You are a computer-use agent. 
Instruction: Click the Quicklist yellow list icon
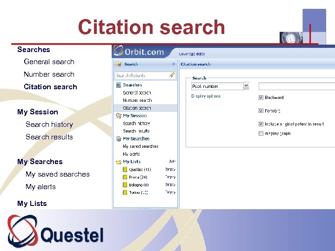click(x=125, y=170)
